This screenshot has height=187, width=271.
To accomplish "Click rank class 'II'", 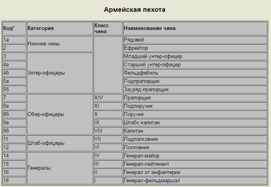I will click(108, 172).
